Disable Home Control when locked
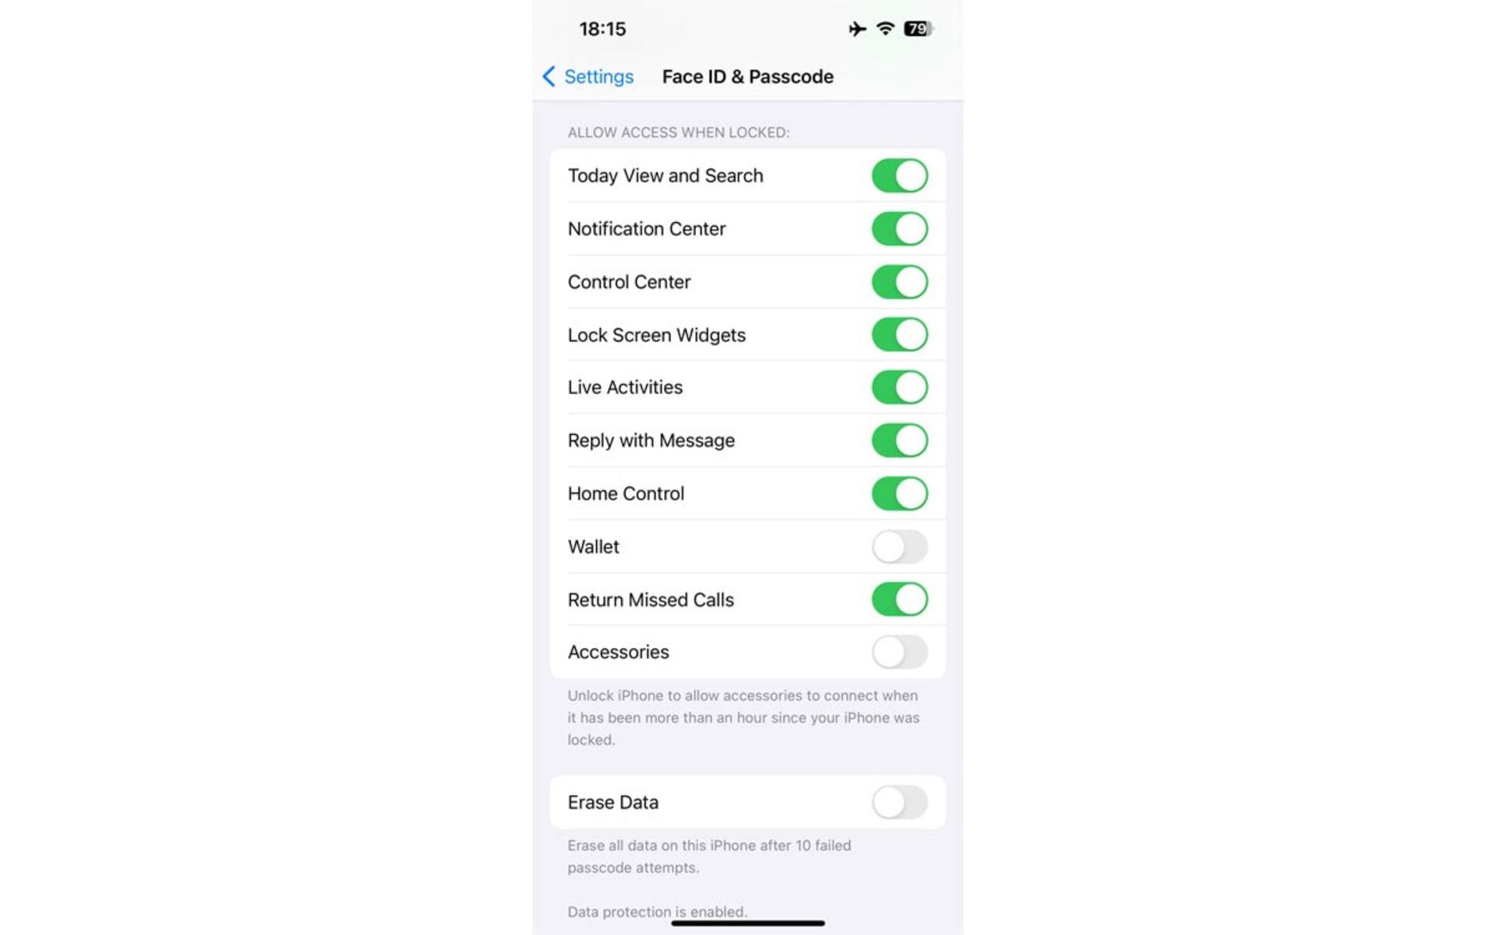 898,493
